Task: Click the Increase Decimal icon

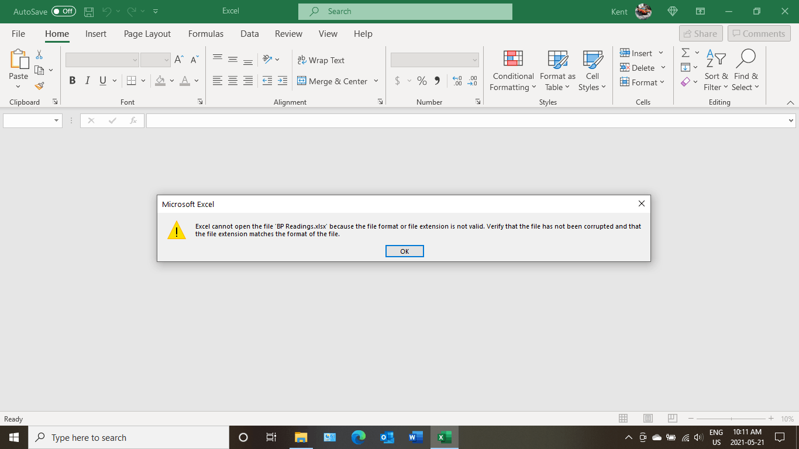Action: pos(457,81)
